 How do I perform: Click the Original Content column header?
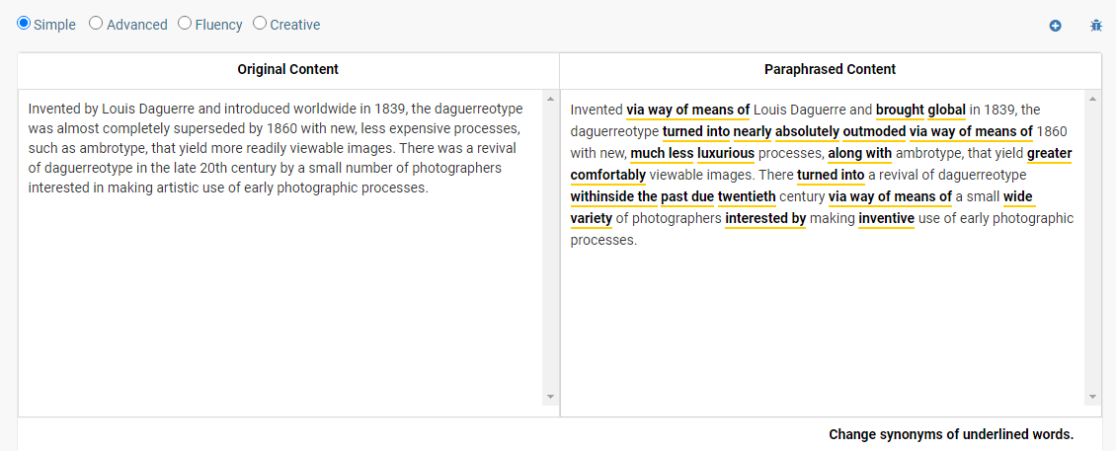287,69
